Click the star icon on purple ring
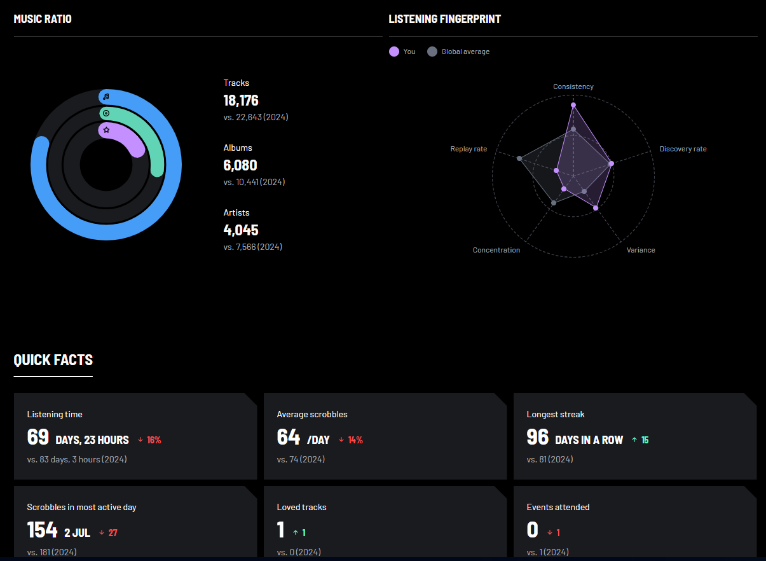Image resolution: width=766 pixels, height=561 pixels. (x=106, y=130)
